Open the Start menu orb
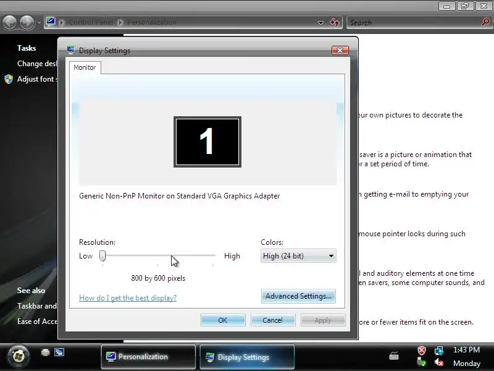 tap(19, 357)
